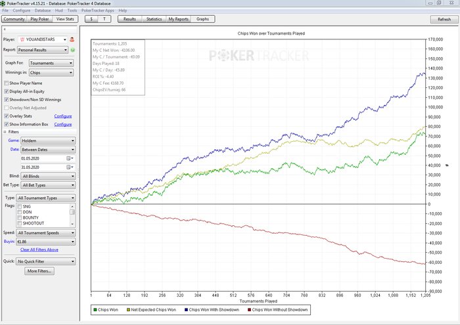
Task: Open the start date calendar picker
Action: [x=68, y=158]
